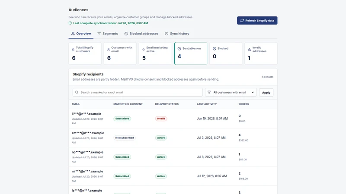The image size is (346, 194).
Task: Select the Blocked count card
Action: tap(226, 53)
